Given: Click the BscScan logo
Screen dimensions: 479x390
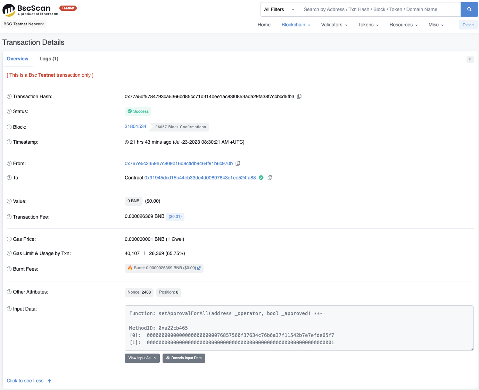Looking at the screenshot, I should tap(30, 10).
